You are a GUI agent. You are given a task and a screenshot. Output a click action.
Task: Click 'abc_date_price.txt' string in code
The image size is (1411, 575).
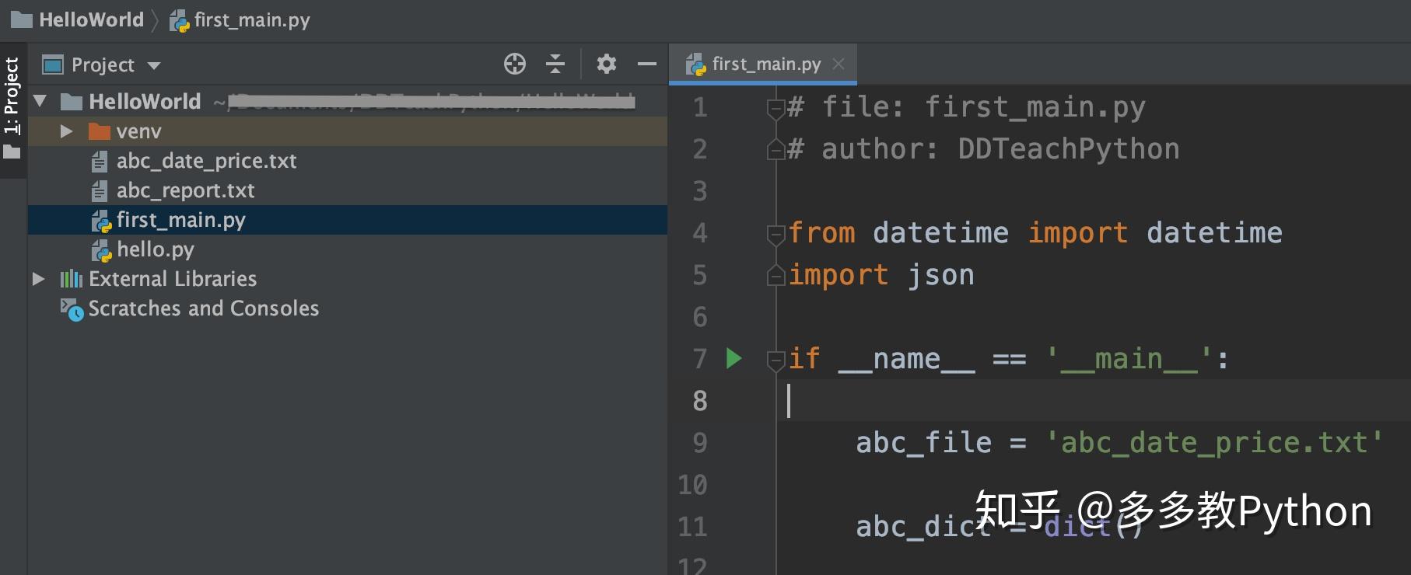1213,442
